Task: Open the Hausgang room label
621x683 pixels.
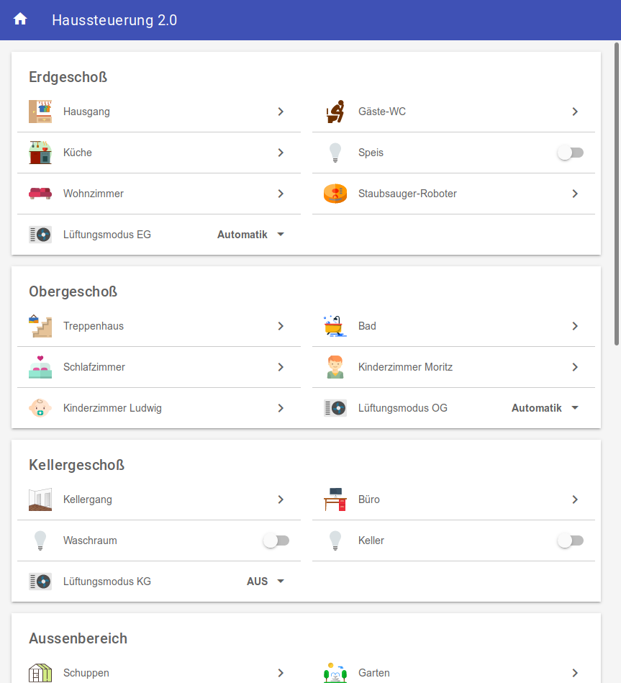Action: [x=86, y=112]
